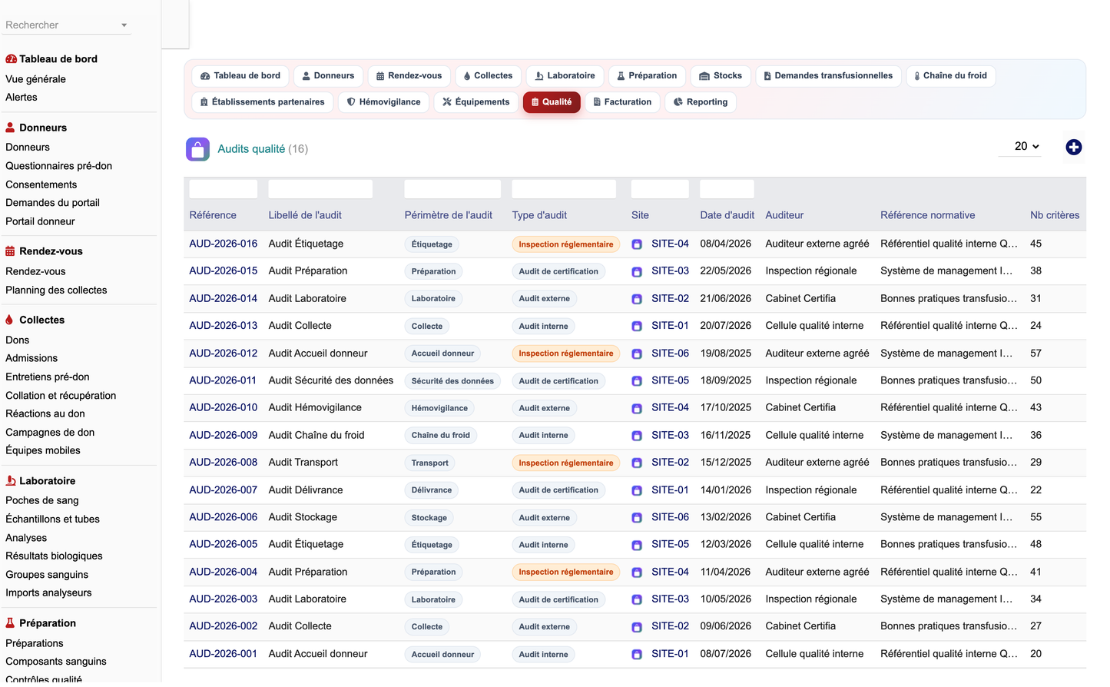Click the add new audit plus icon

click(x=1073, y=147)
